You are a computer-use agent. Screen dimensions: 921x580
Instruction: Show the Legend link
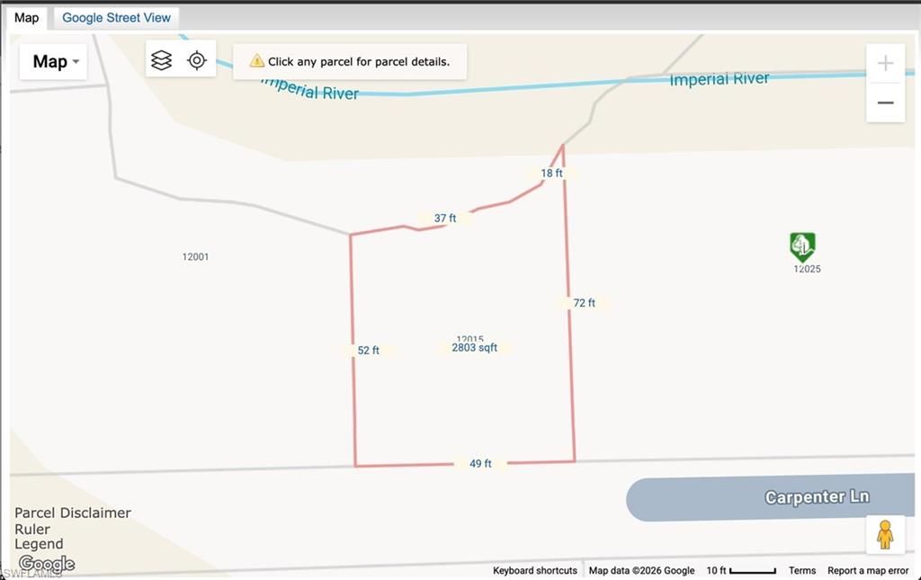pos(39,544)
